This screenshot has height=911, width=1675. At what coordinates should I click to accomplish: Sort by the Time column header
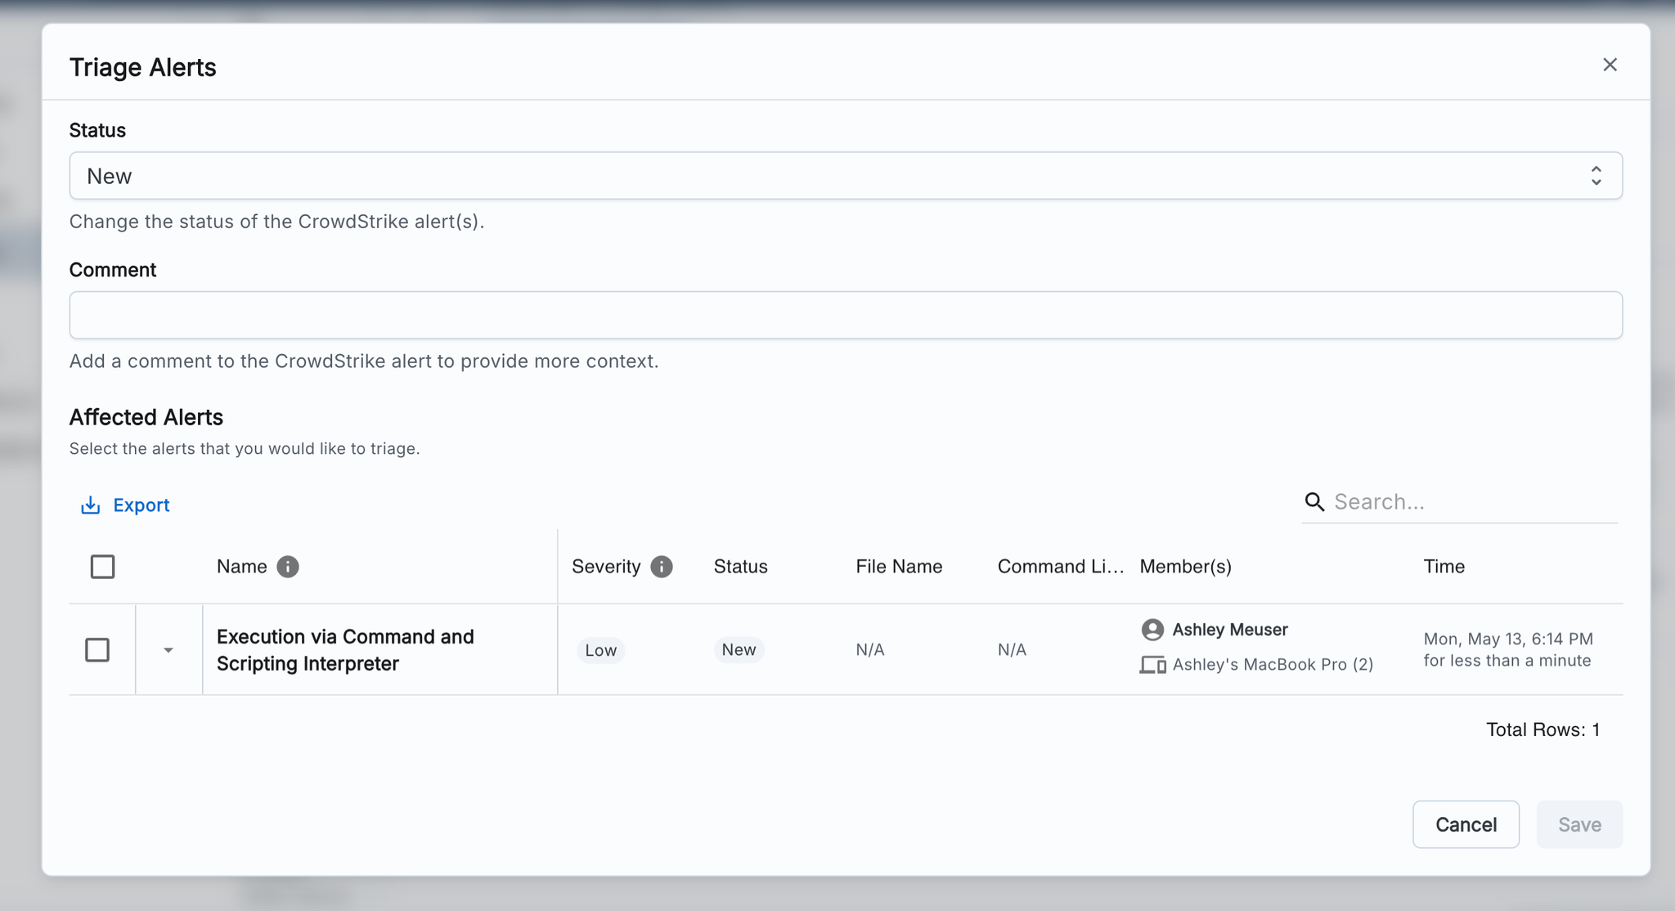click(x=1444, y=567)
